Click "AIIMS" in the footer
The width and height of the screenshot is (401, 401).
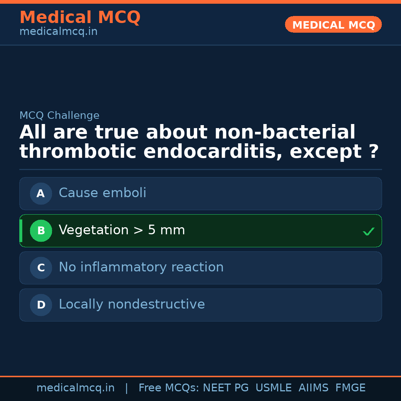pyautogui.click(x=313, y=388)
